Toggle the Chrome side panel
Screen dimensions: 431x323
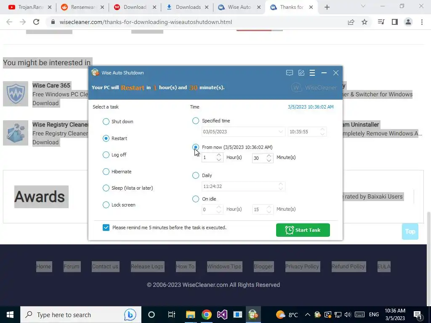coord(395,22)
